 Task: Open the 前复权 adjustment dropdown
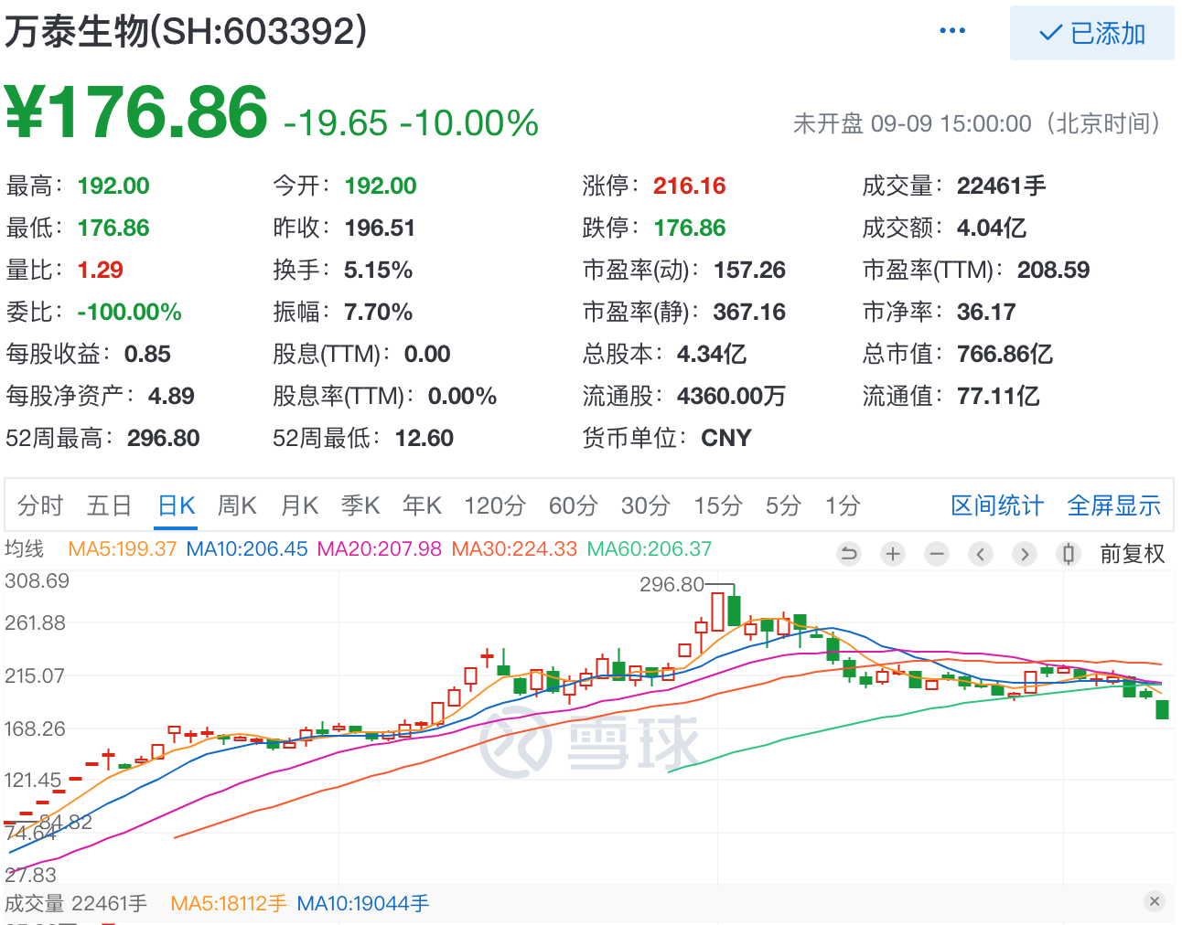pyautogui.click(x=1133, y=554)
